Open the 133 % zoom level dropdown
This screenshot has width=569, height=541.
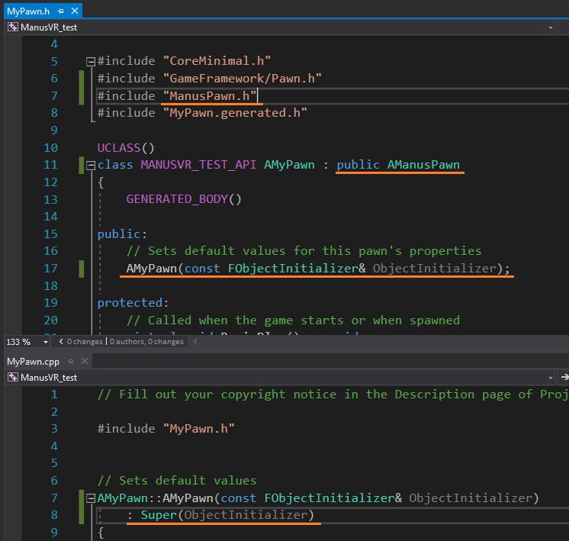point(46,342)
